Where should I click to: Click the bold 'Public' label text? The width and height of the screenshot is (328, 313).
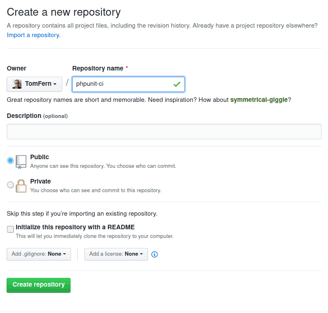(x=40, y=157)
